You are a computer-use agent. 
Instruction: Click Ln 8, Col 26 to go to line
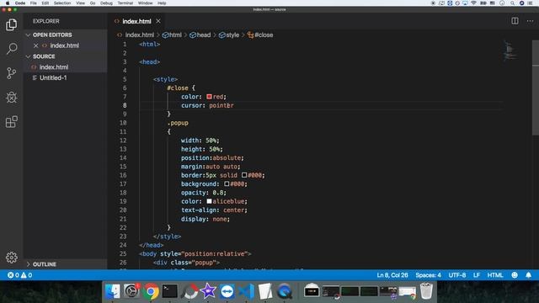(392, 275)
